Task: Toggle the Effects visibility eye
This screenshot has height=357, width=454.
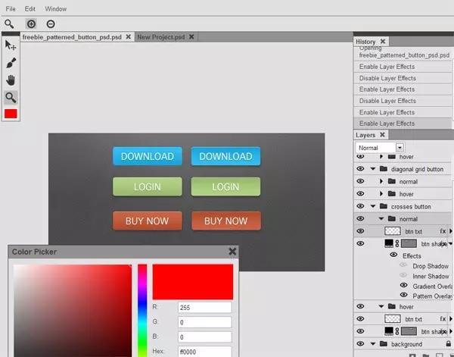Action: point(393,255)
